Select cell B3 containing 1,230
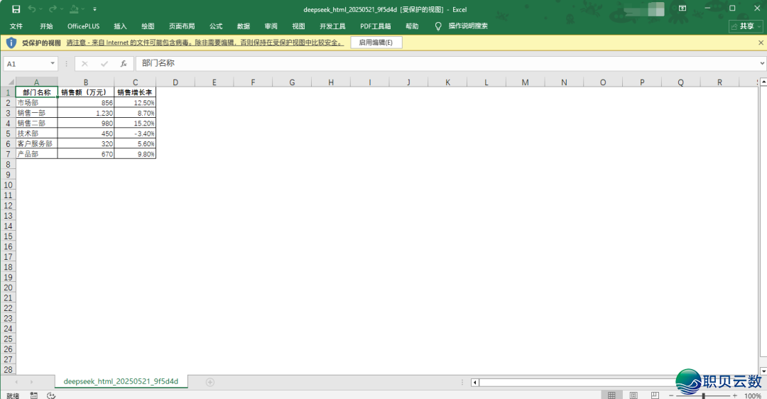The image size is (767, 399). pos(85,113)
